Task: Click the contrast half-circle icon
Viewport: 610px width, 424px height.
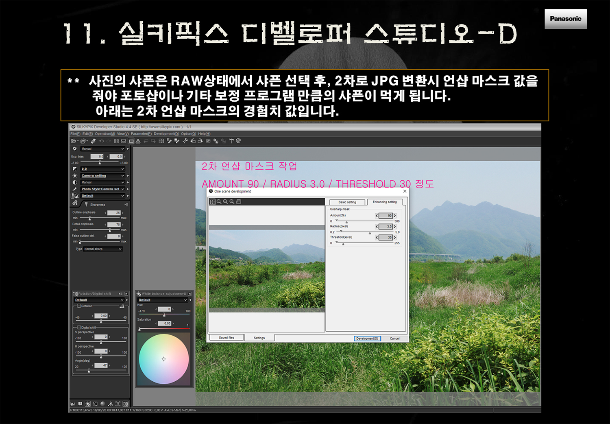Action: [75, 182]
